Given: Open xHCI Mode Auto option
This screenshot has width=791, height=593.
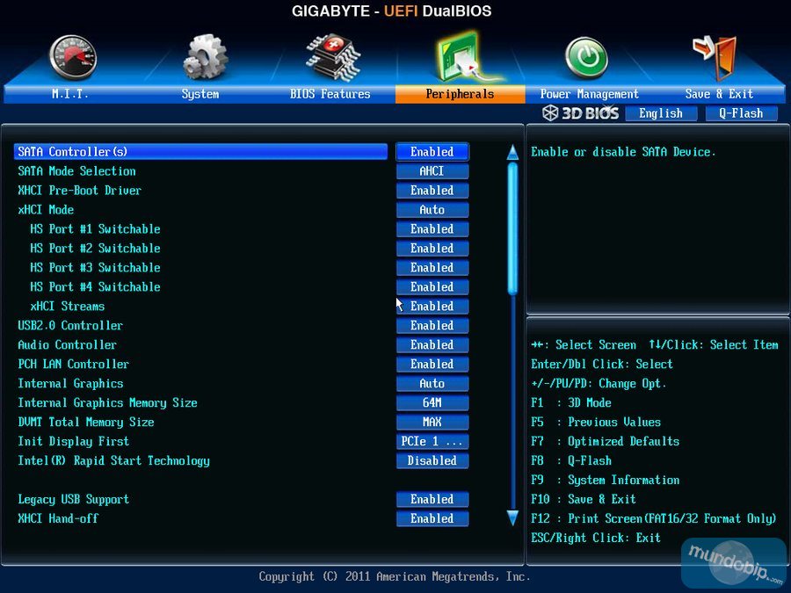Looking at the screenshot, I should pyautogui.click(x=432, y=210).
